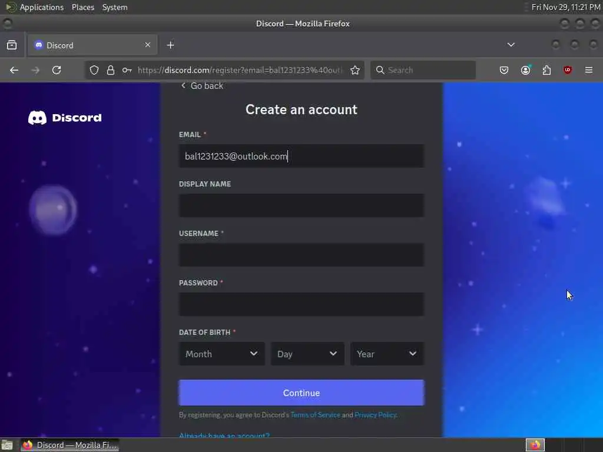
Task: Focus the Display Name input field
Action: click(x=301, y=205)
